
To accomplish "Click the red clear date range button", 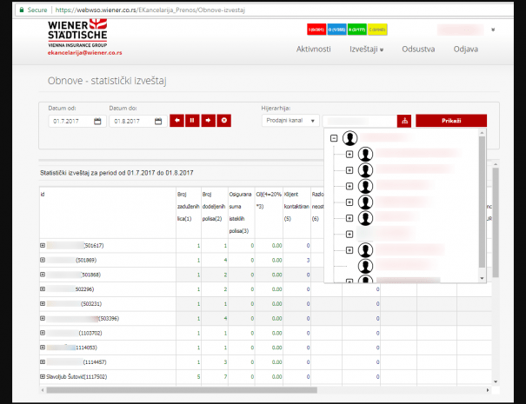I will (x=224, y=121).
